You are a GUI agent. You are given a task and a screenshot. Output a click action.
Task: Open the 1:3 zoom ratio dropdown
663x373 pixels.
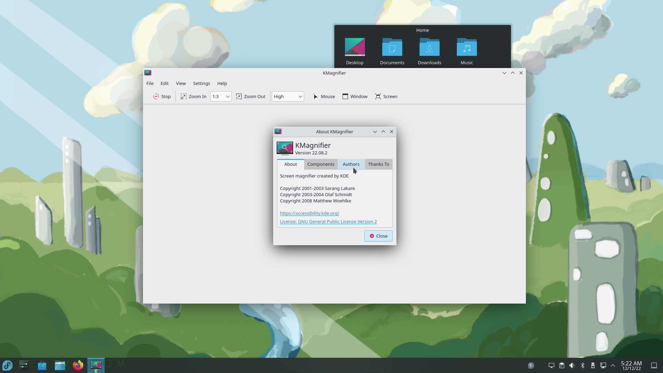pyautogui.click(x=221, y=96)
